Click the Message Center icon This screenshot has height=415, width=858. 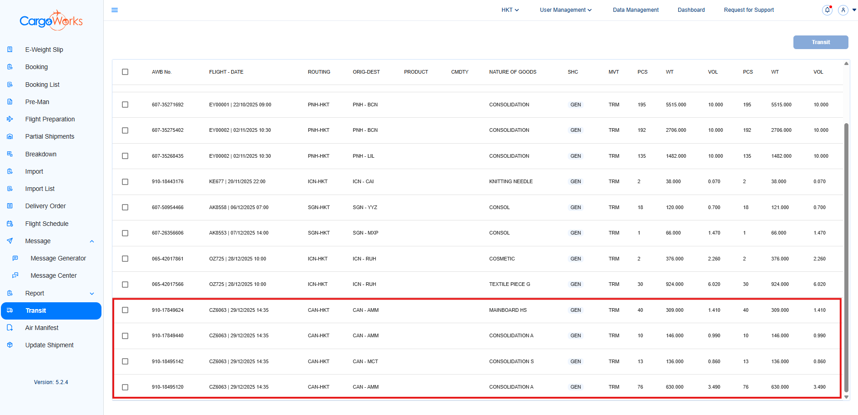click(15, 275)
